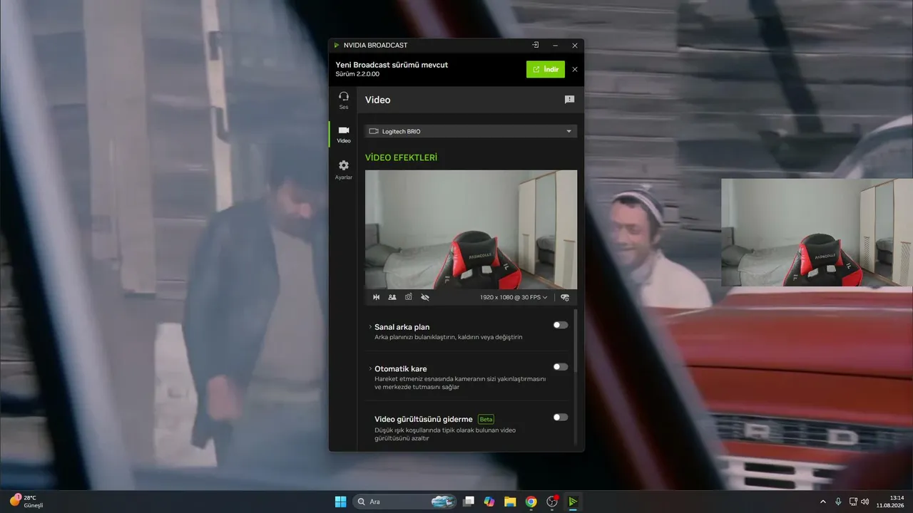Open Copilot from the taskbar
The image size is (913, 513).
click(489, 502)
